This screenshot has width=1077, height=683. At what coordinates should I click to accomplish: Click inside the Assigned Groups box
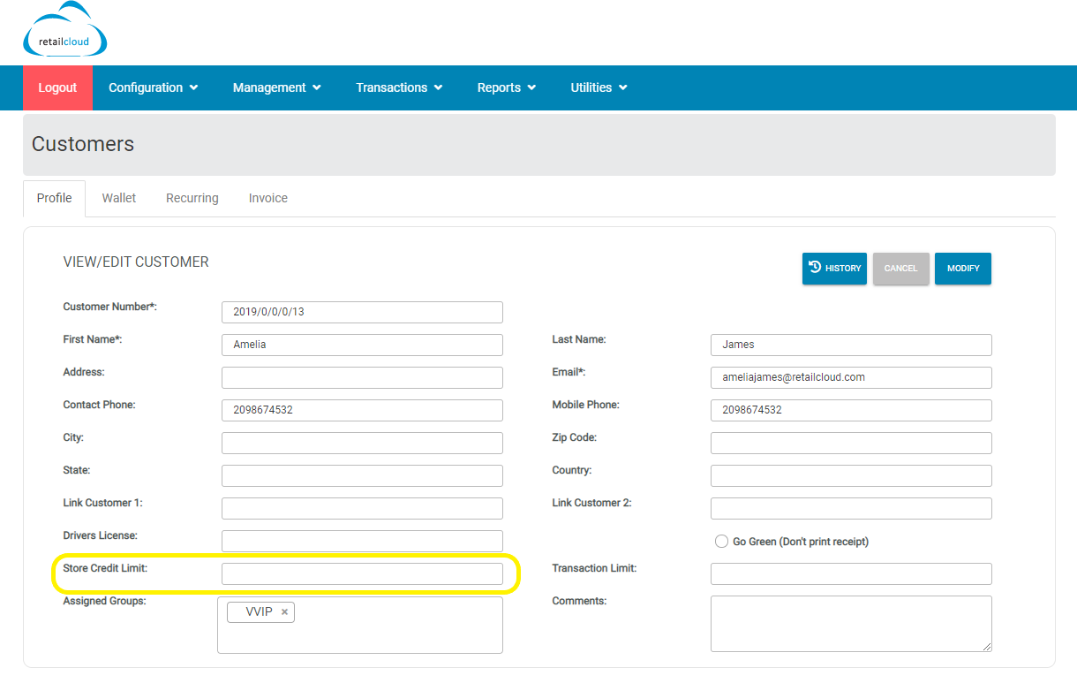click(360, 625)
